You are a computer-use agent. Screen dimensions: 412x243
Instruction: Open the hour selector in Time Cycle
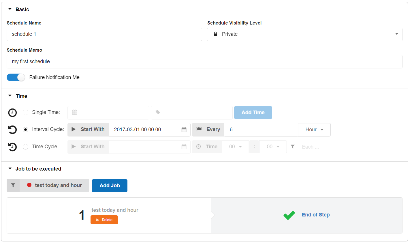pyautogui.click(x=235, y=146)
